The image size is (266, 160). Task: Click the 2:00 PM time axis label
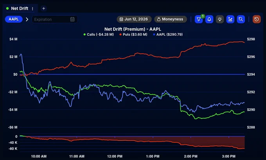click(191, 156)
